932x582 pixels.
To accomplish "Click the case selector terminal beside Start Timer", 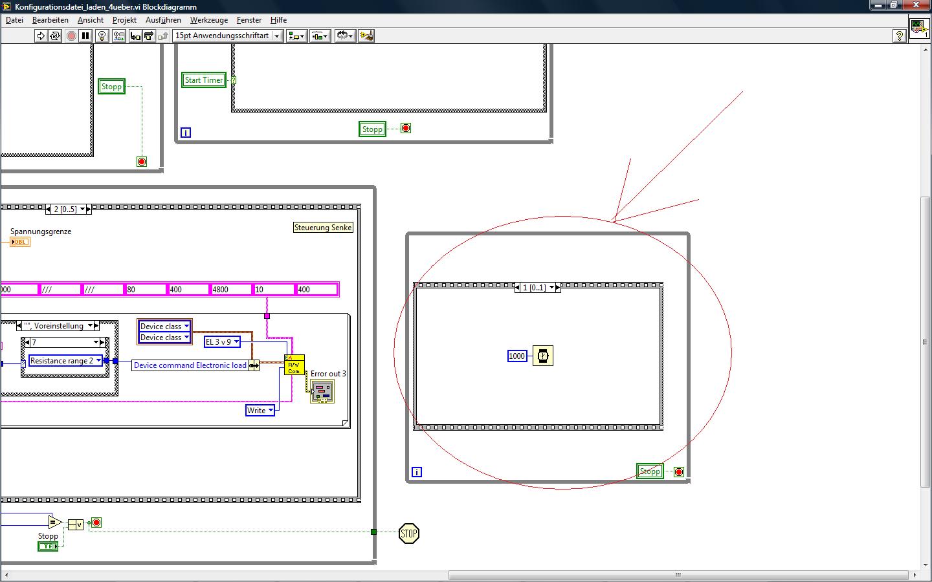I will [x=234, y=80].
